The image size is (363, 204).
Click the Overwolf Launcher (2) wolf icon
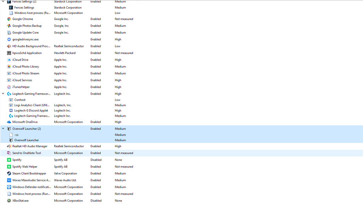[x=9, y=129]
